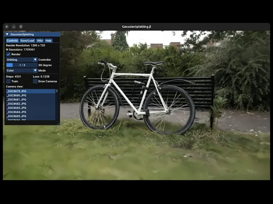Click the Steps: 4331 label

click(x=14, y=76)
